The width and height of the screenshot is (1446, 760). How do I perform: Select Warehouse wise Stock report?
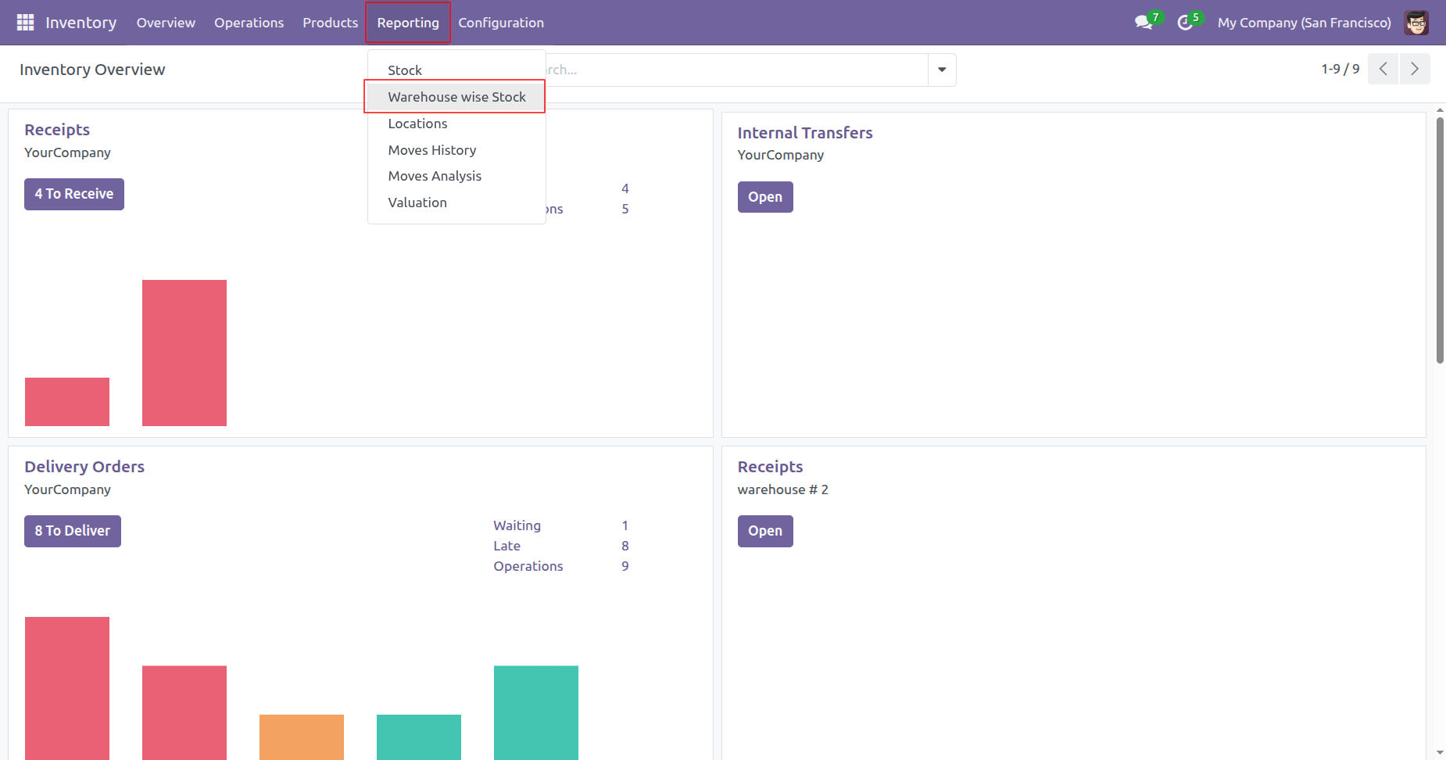pos(456,97)
